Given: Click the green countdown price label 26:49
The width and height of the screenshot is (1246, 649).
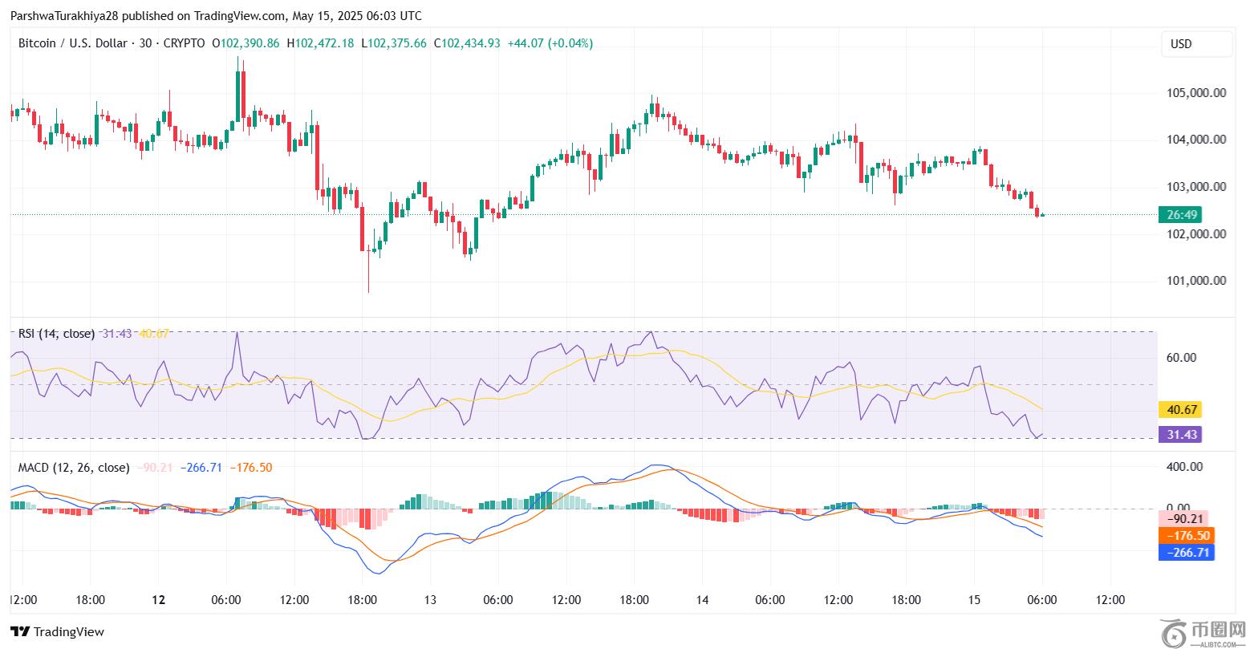Looking at the screenshot, I should point(1185,214).
